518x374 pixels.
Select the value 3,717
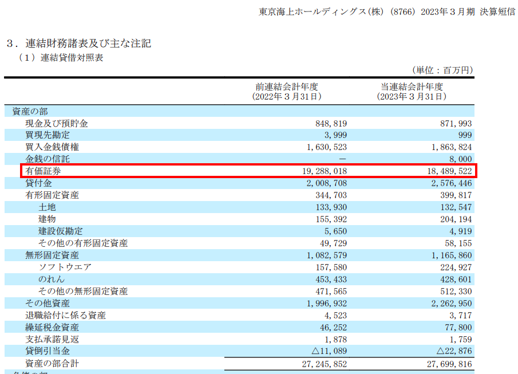point(461,316)
